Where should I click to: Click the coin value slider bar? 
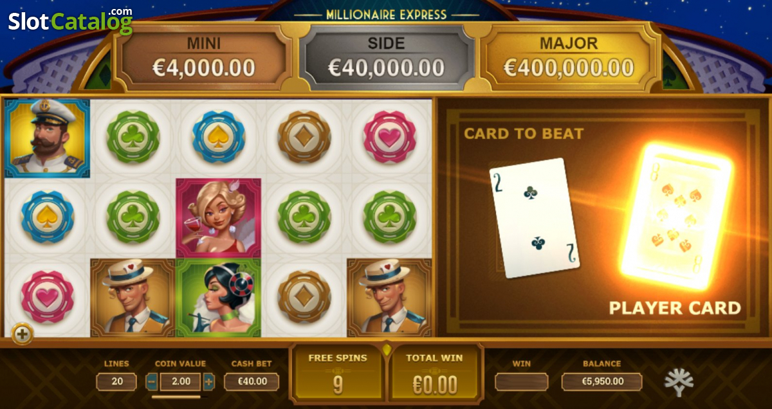point(176,397)
